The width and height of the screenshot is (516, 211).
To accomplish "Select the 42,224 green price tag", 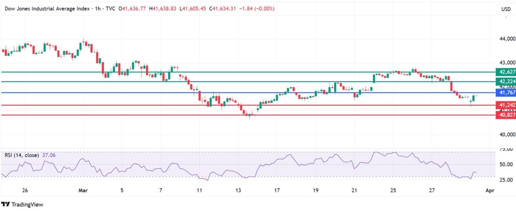I will click(x=505, y=82).
